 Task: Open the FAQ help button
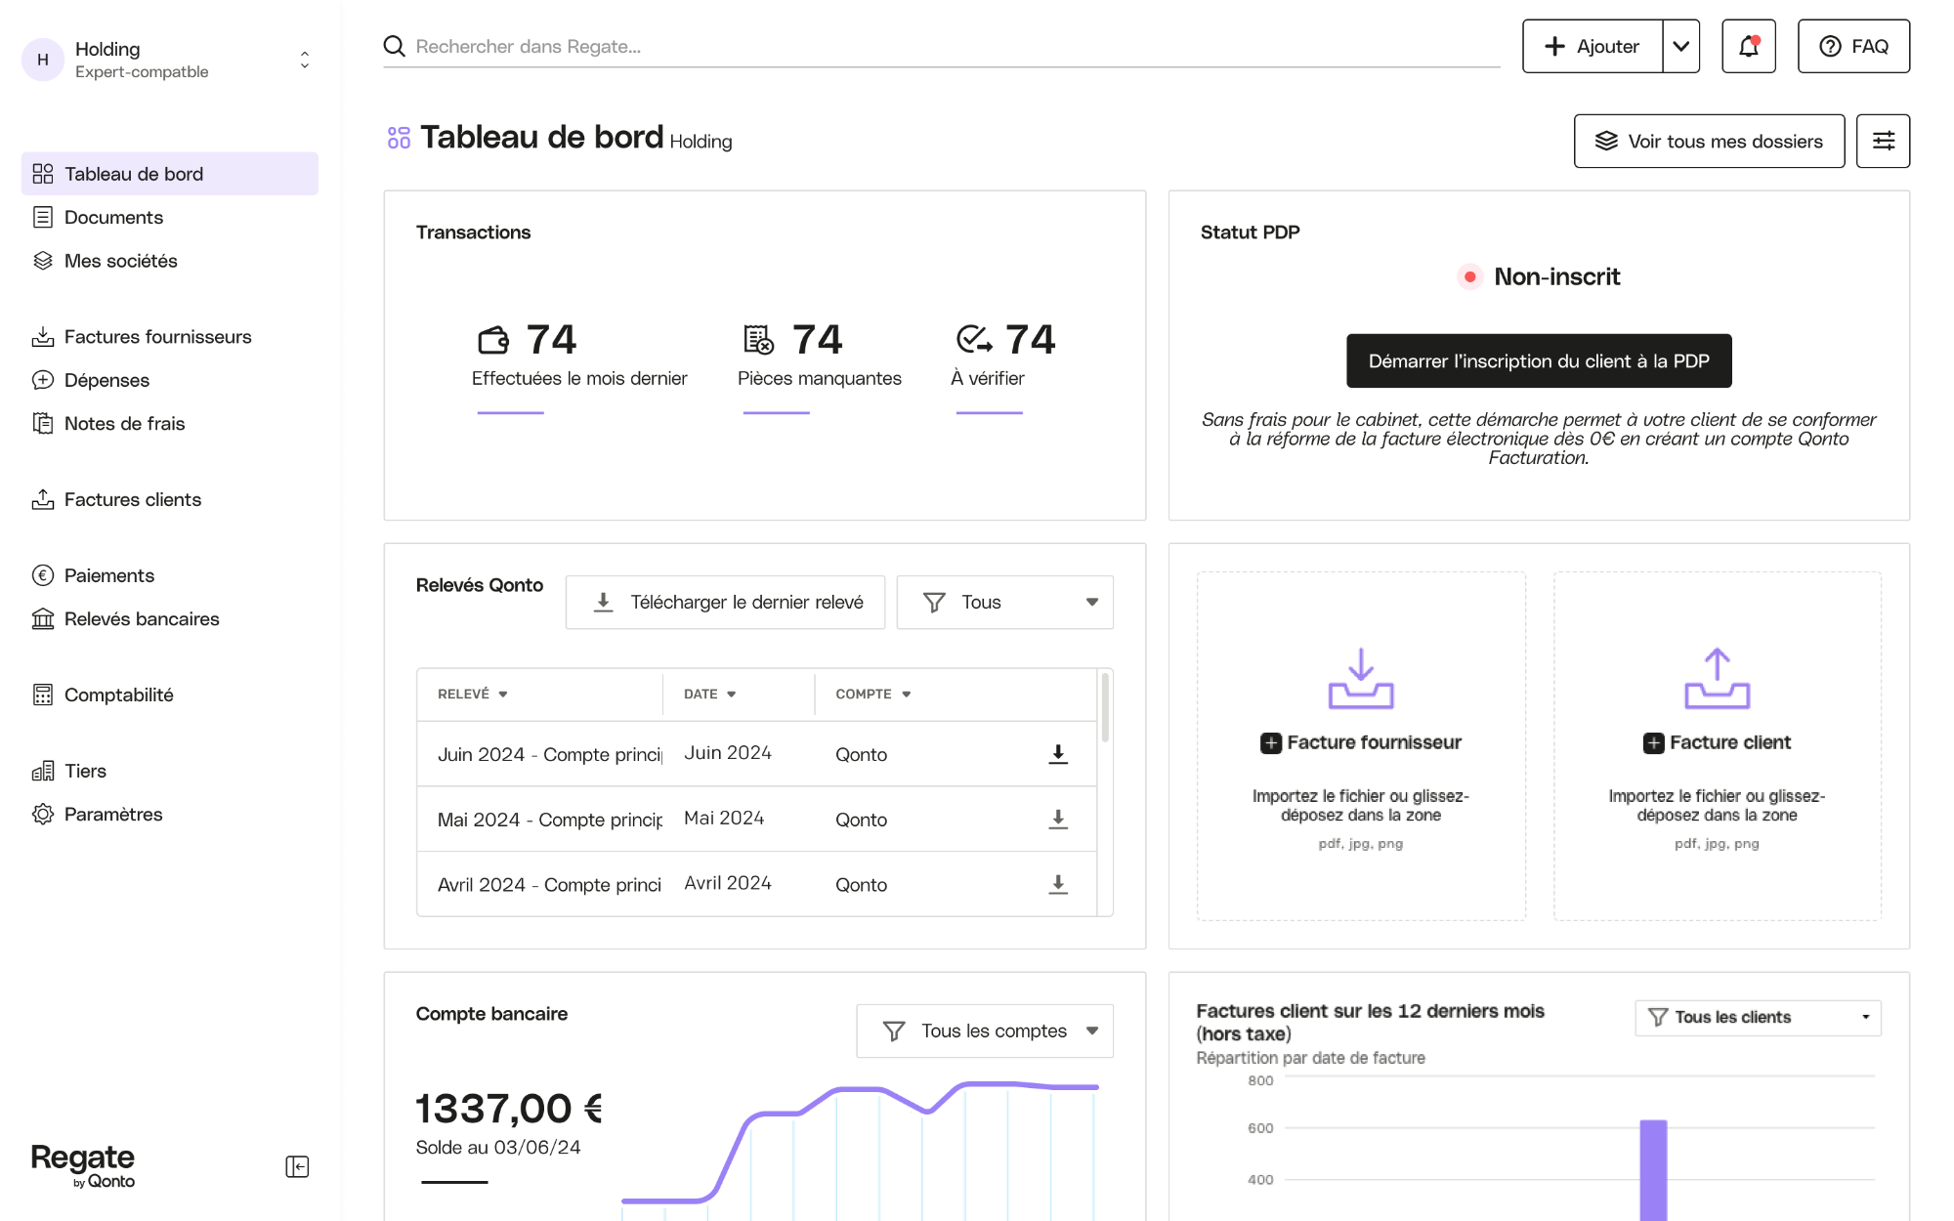1853,46
